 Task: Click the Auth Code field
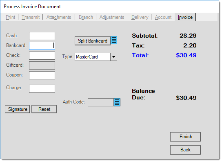[101, 102]
